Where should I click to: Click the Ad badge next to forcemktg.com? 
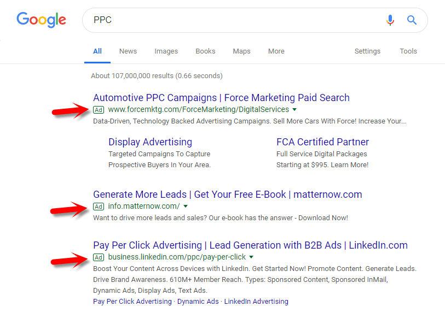pyautogui.click(x=99, y=109)
